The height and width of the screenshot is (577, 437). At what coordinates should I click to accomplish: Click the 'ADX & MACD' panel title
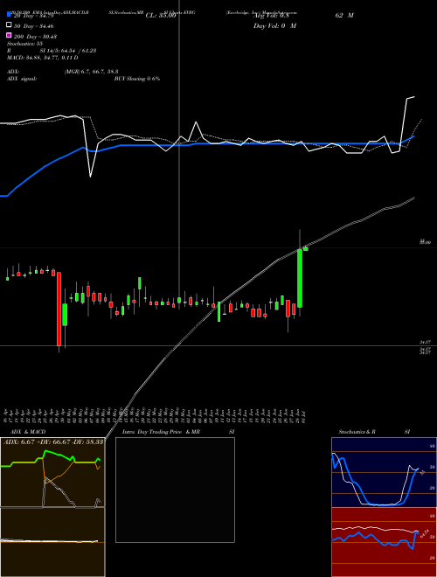28,432
